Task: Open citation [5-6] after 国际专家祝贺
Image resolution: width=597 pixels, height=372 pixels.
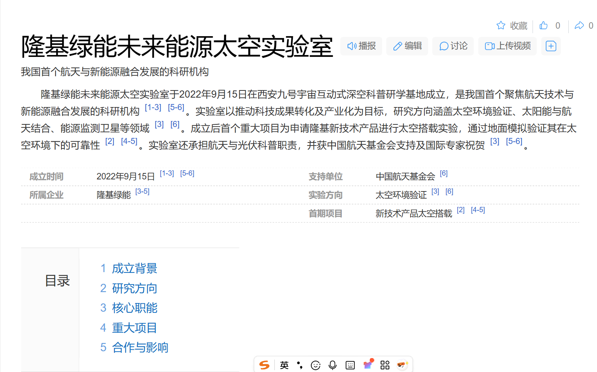Action: 514,141
